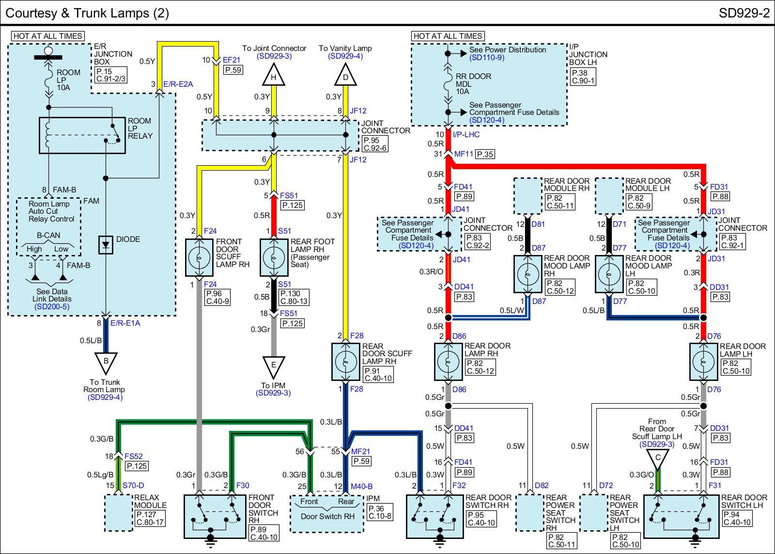Click the Rear Foot Lamp RH bulb symbol
This screenshot has width=775, height=554.
[274, 258]
